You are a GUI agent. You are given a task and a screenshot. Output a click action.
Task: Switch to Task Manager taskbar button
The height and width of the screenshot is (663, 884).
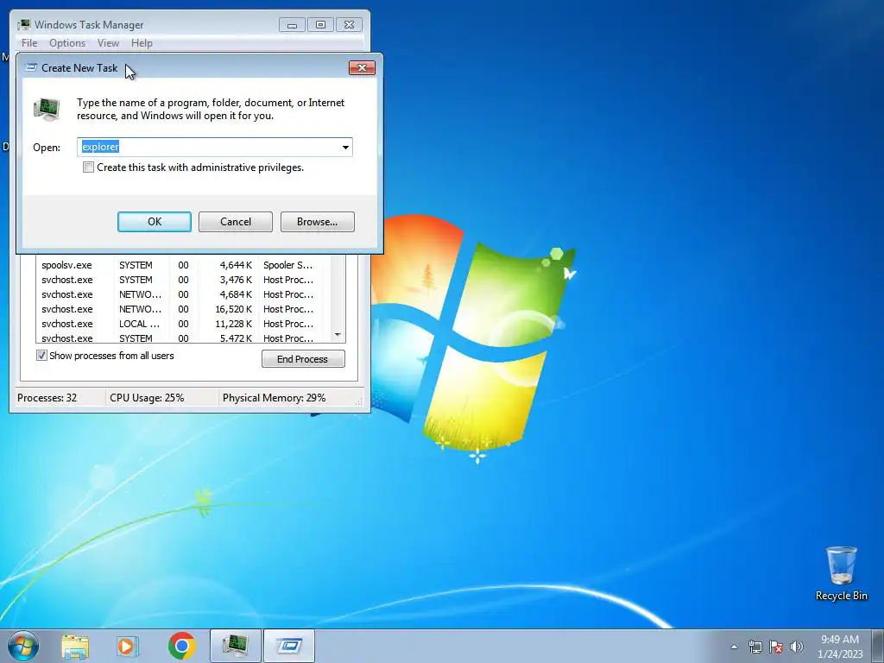[x=235, y=646]
